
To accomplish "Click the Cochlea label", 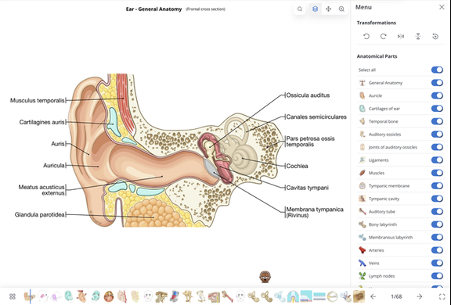I will 297,167.
